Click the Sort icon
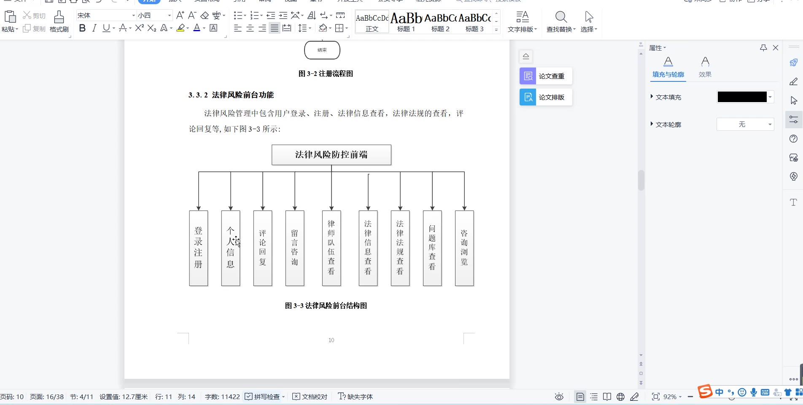 click(x=312, y=15)
